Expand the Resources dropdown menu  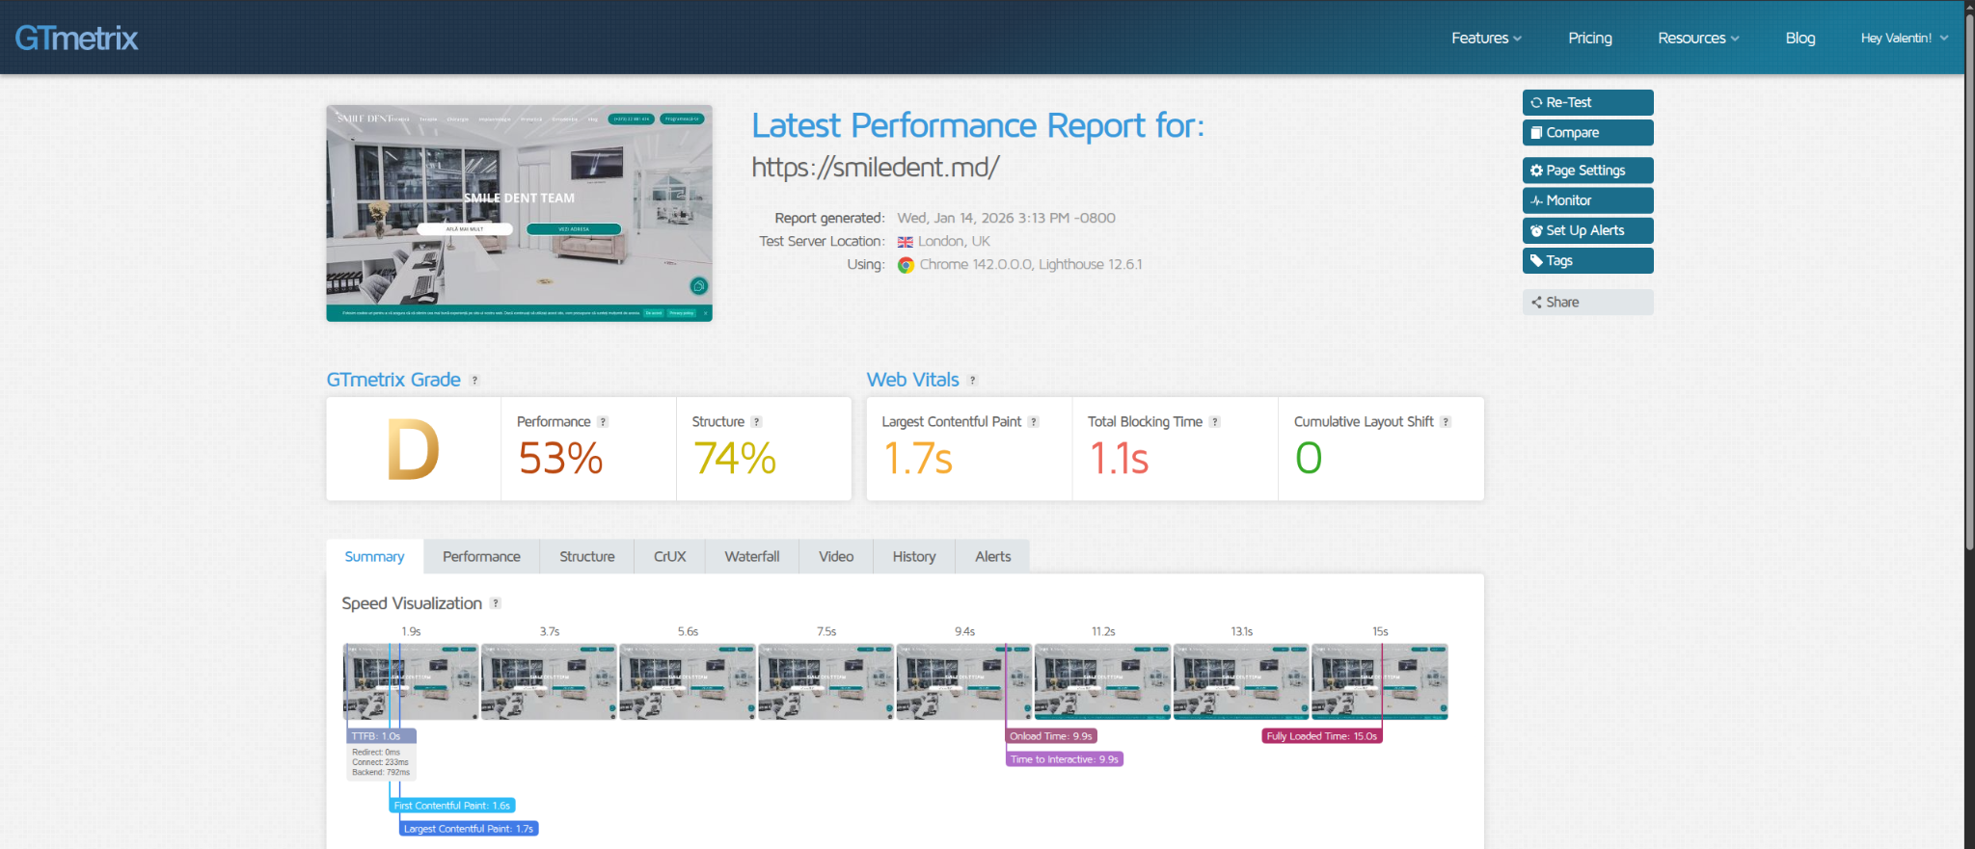point(1697,38)
